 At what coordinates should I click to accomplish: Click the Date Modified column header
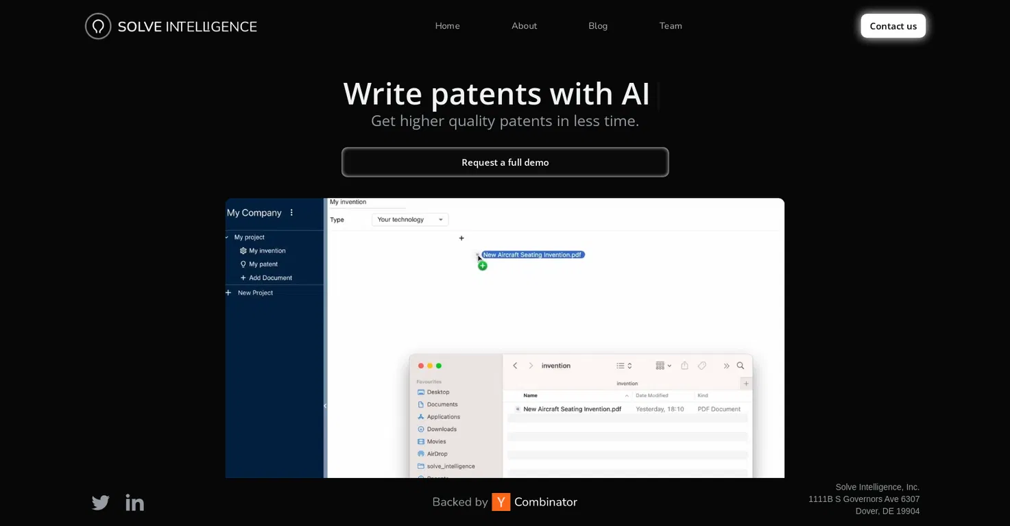pyautogui.click(x=652, y=396)
